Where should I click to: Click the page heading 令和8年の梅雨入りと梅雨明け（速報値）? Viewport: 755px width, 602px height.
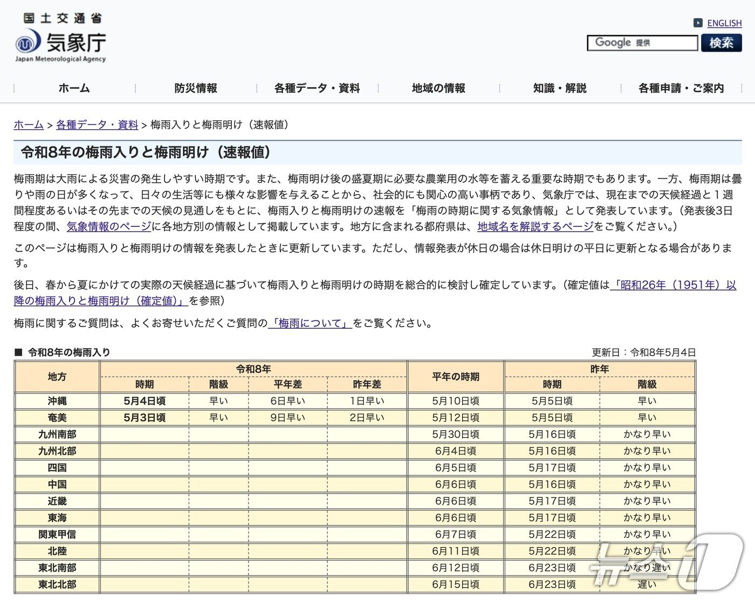point(146,153)
